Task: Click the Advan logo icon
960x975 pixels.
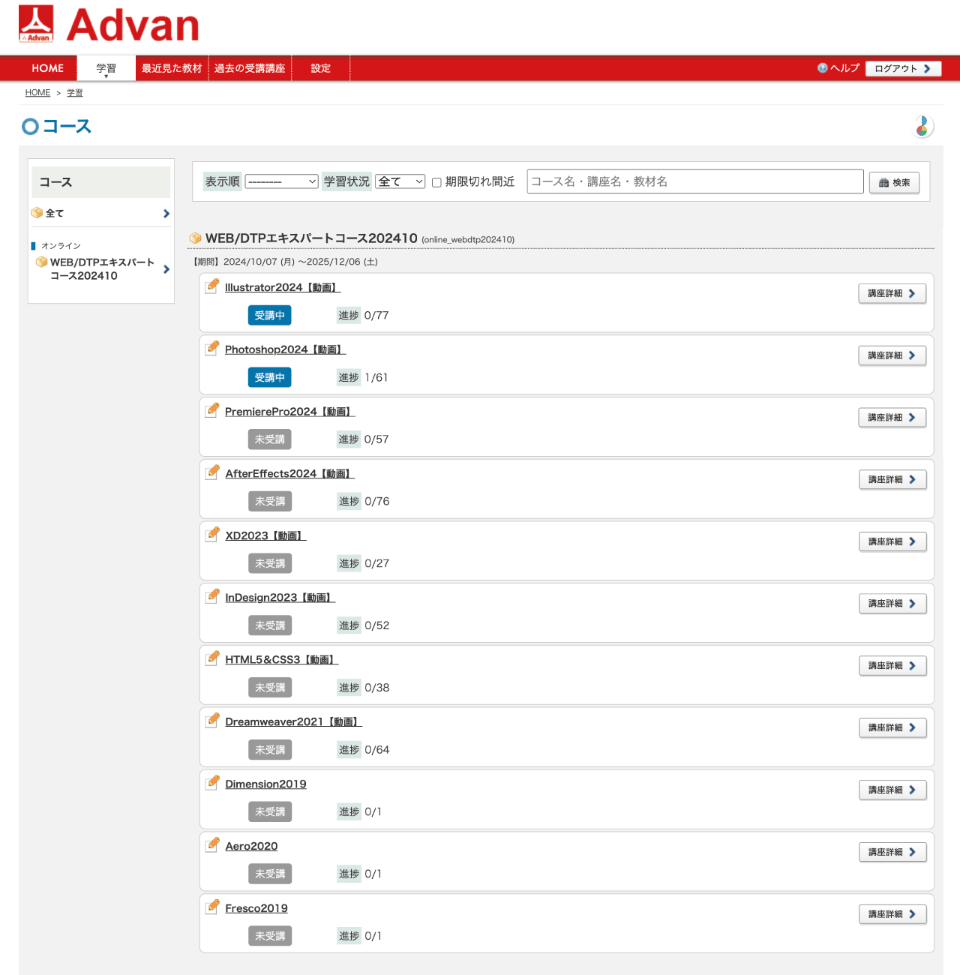Action: pos(36,23)
